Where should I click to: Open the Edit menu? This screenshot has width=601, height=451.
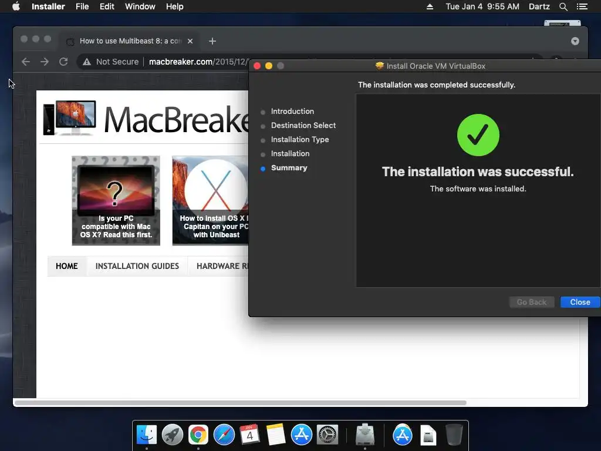coord(107,6)
